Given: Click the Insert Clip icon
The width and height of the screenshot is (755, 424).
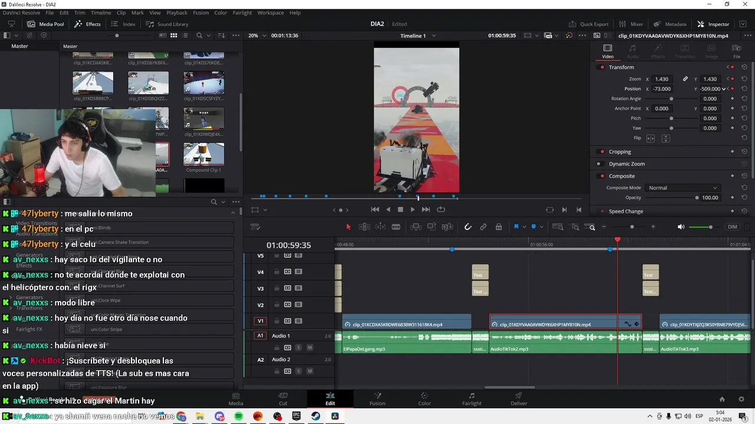Looking at the screenshot, I should (x=416, y=227).
